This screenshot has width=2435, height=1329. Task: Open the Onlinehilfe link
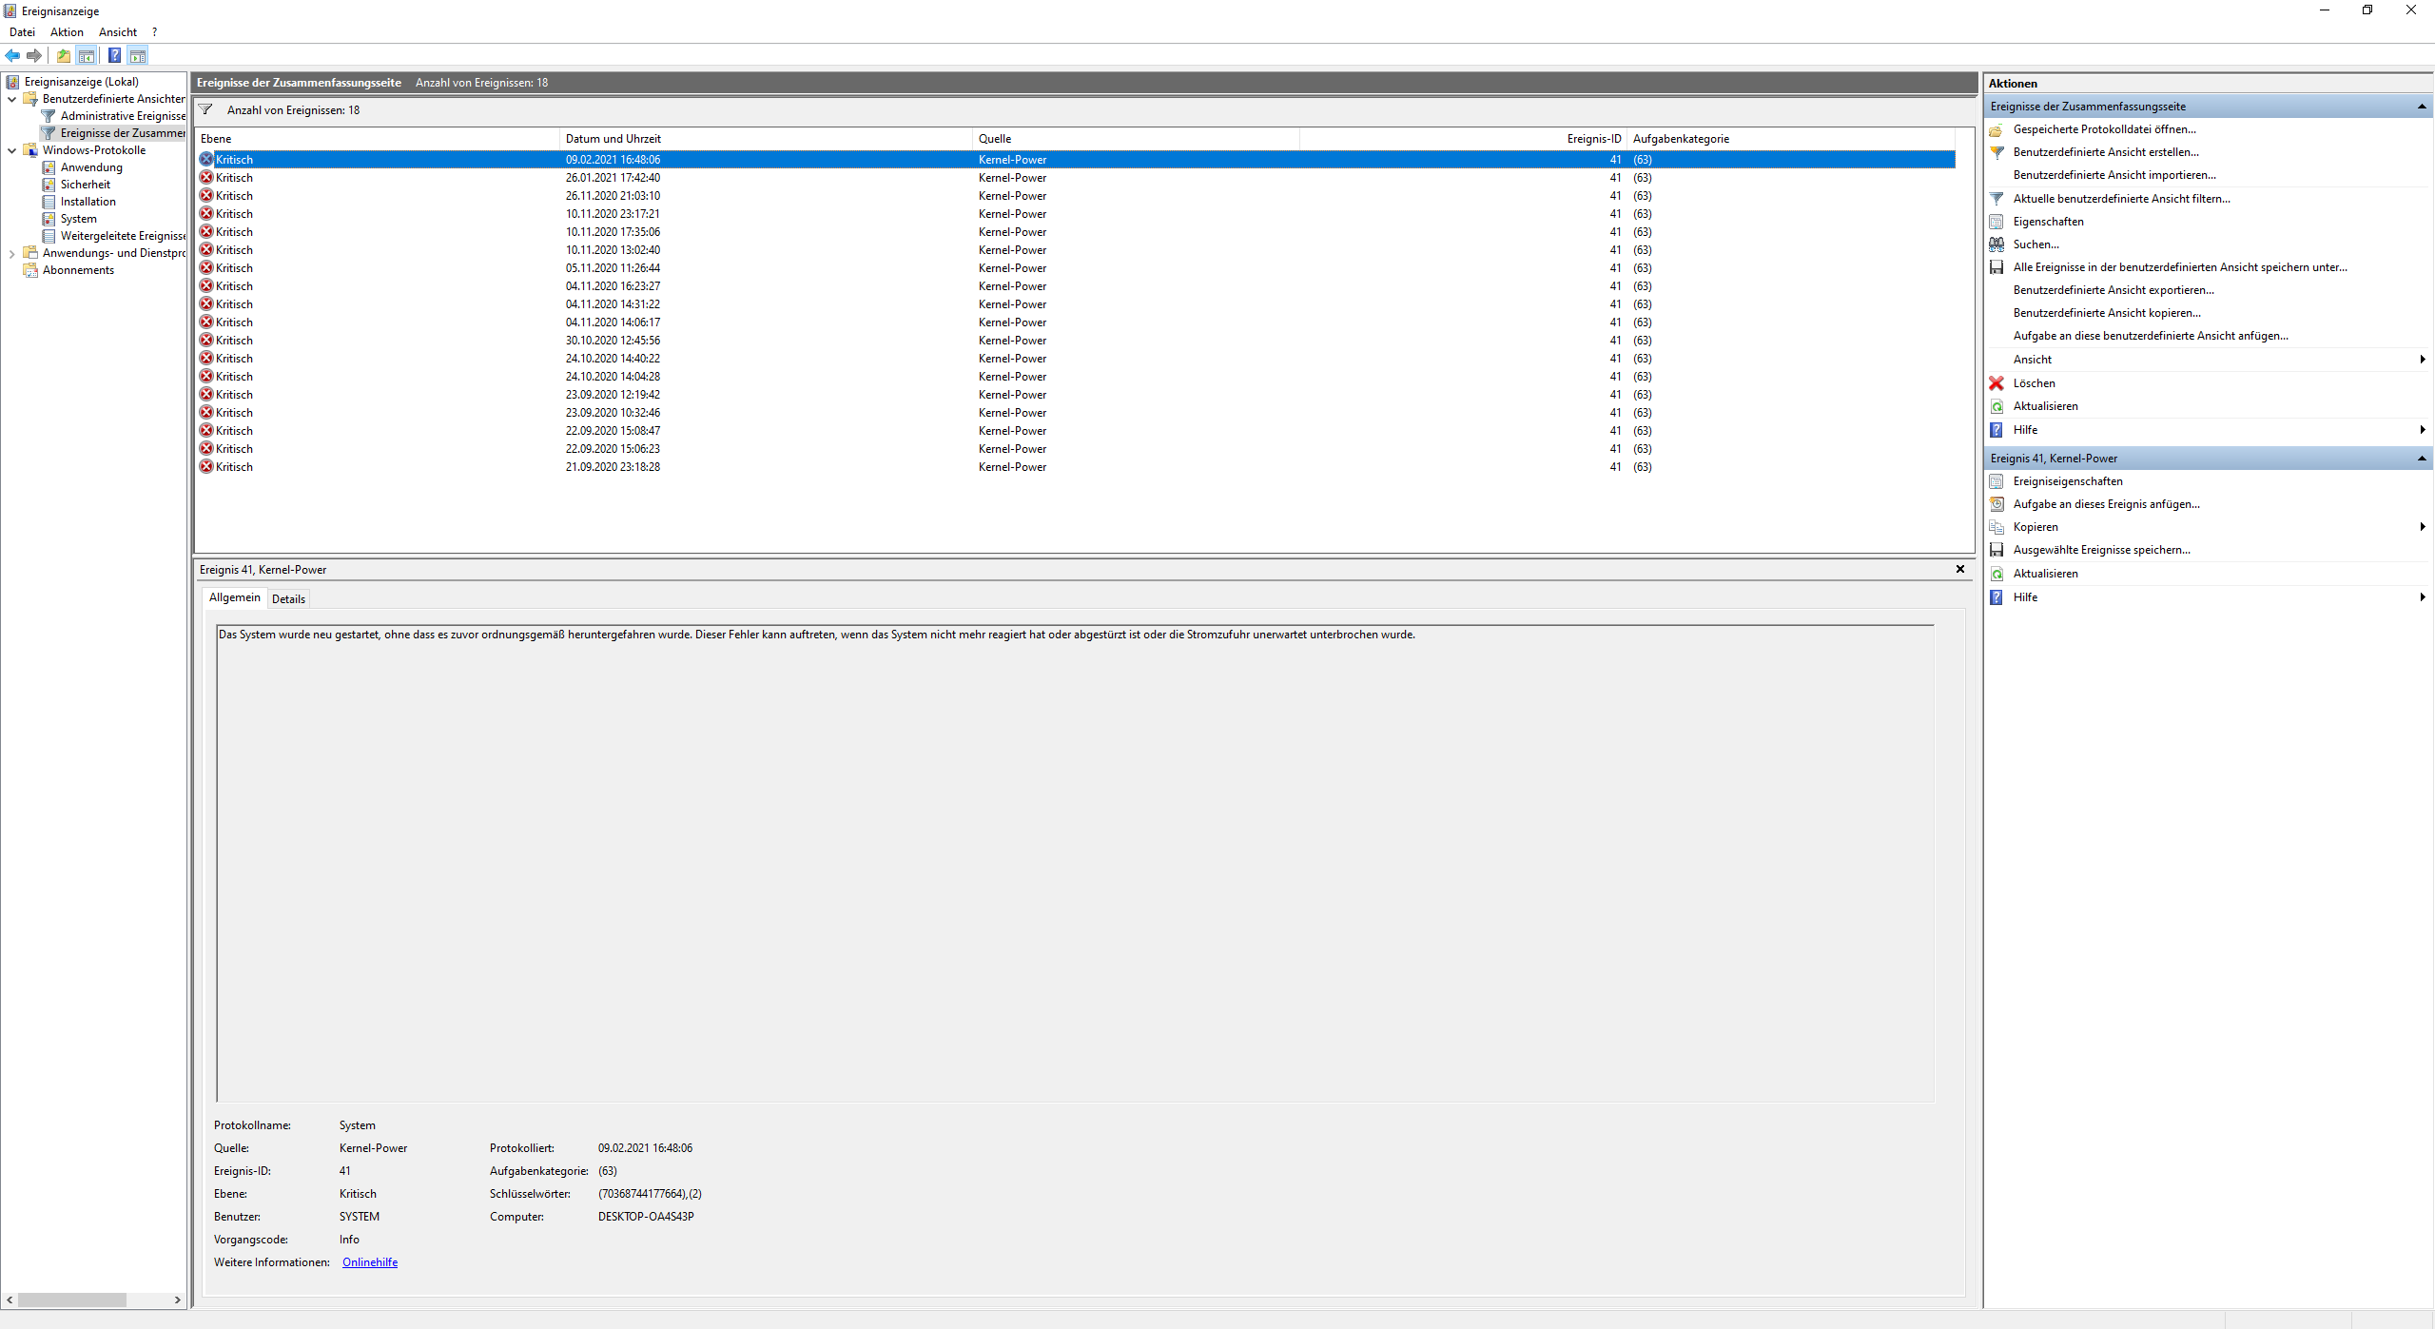pos(369,1262)
